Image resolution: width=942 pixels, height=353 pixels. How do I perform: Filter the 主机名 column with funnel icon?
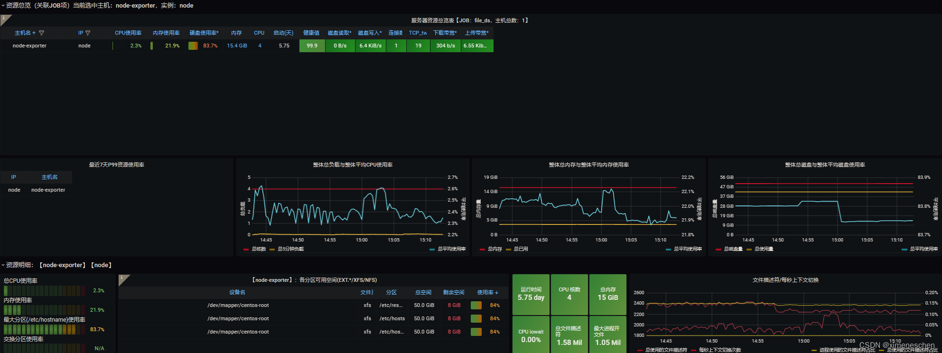41,33
